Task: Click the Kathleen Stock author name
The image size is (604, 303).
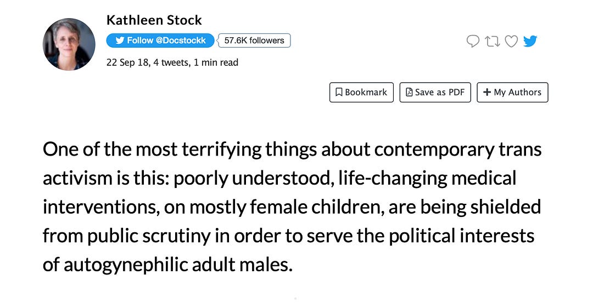Action: tap(154, 21)
